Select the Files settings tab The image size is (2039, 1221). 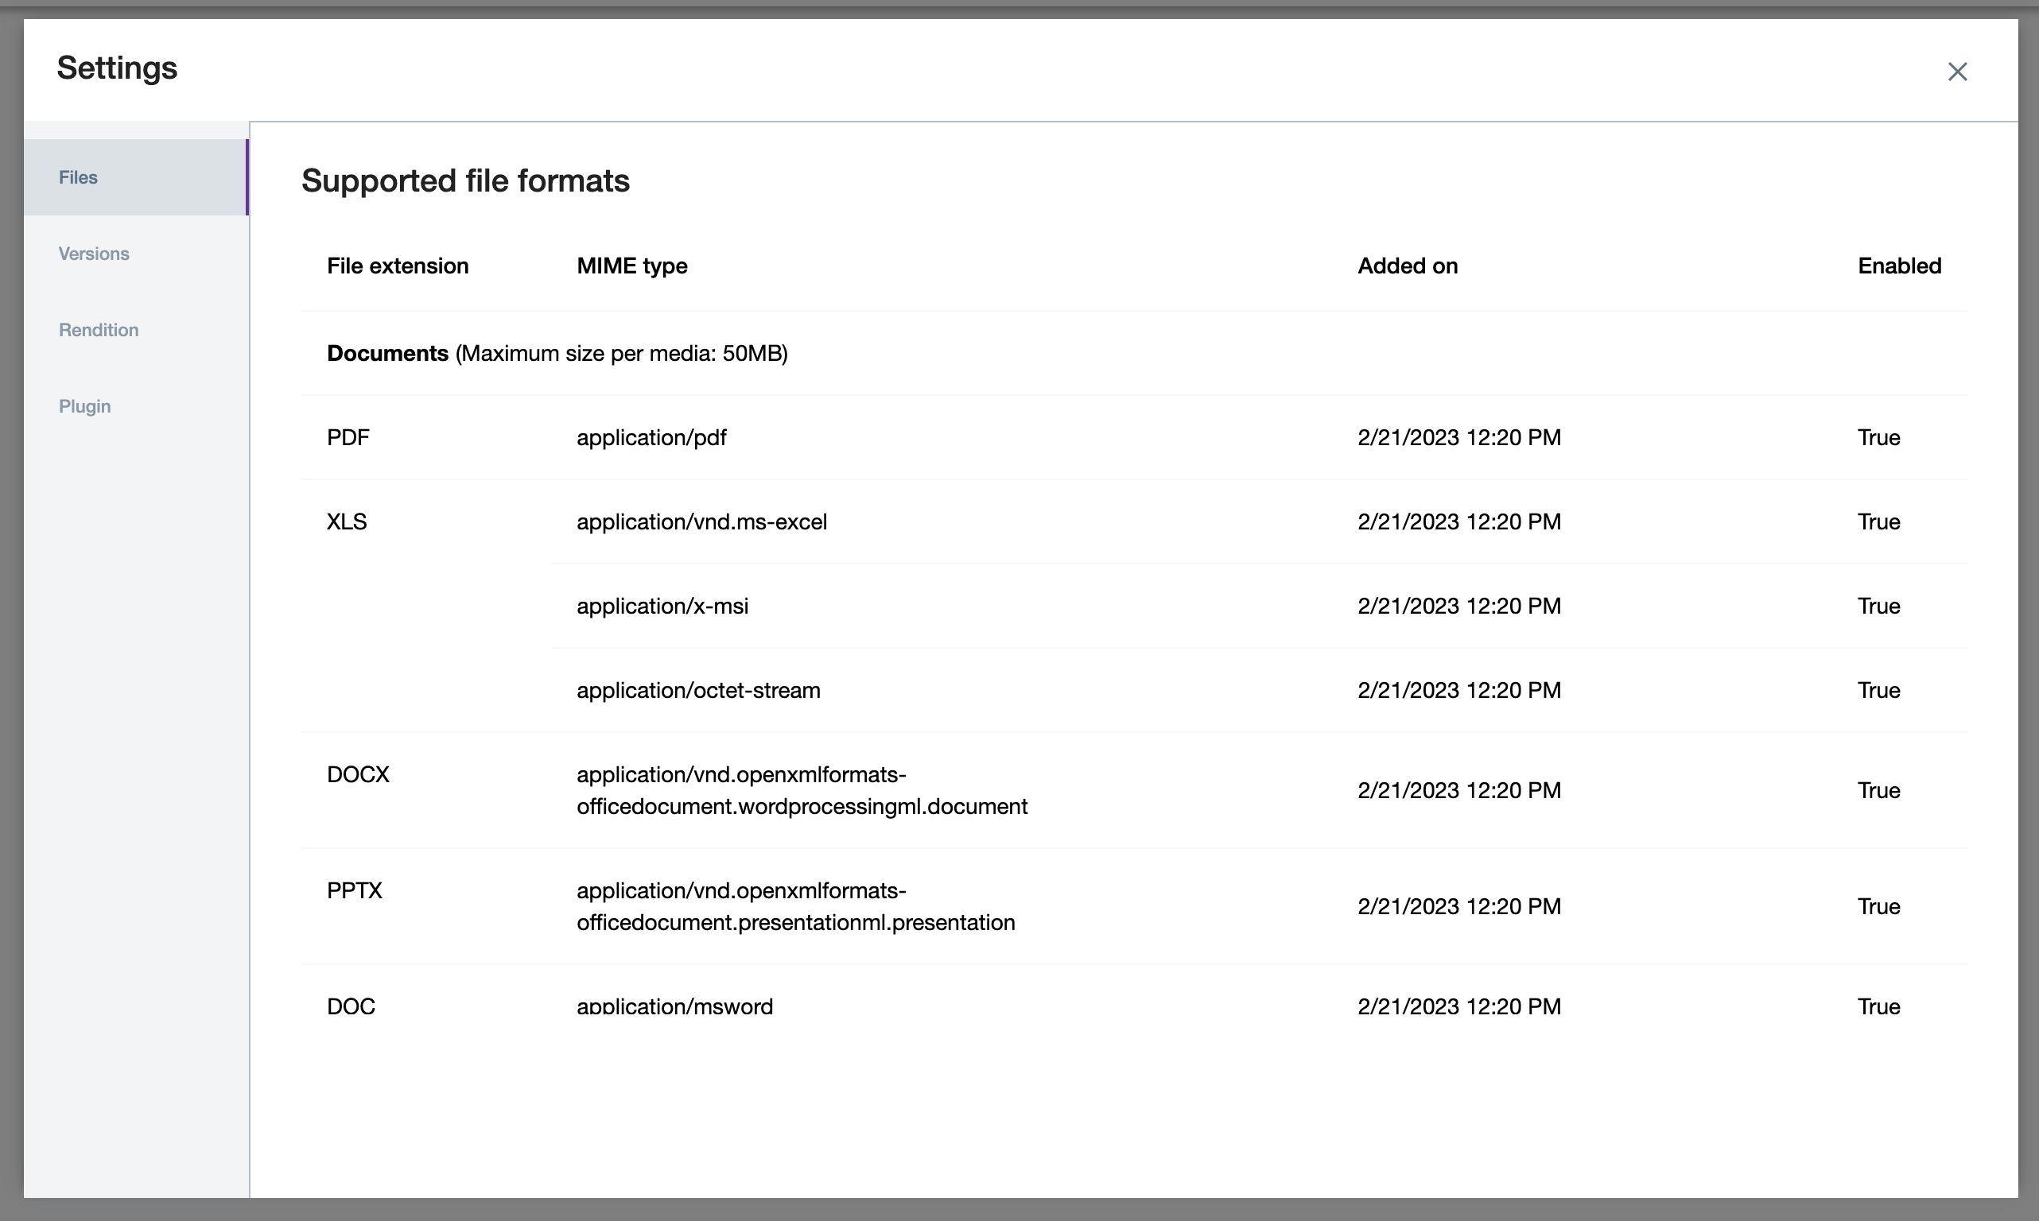tap(78, 177)
